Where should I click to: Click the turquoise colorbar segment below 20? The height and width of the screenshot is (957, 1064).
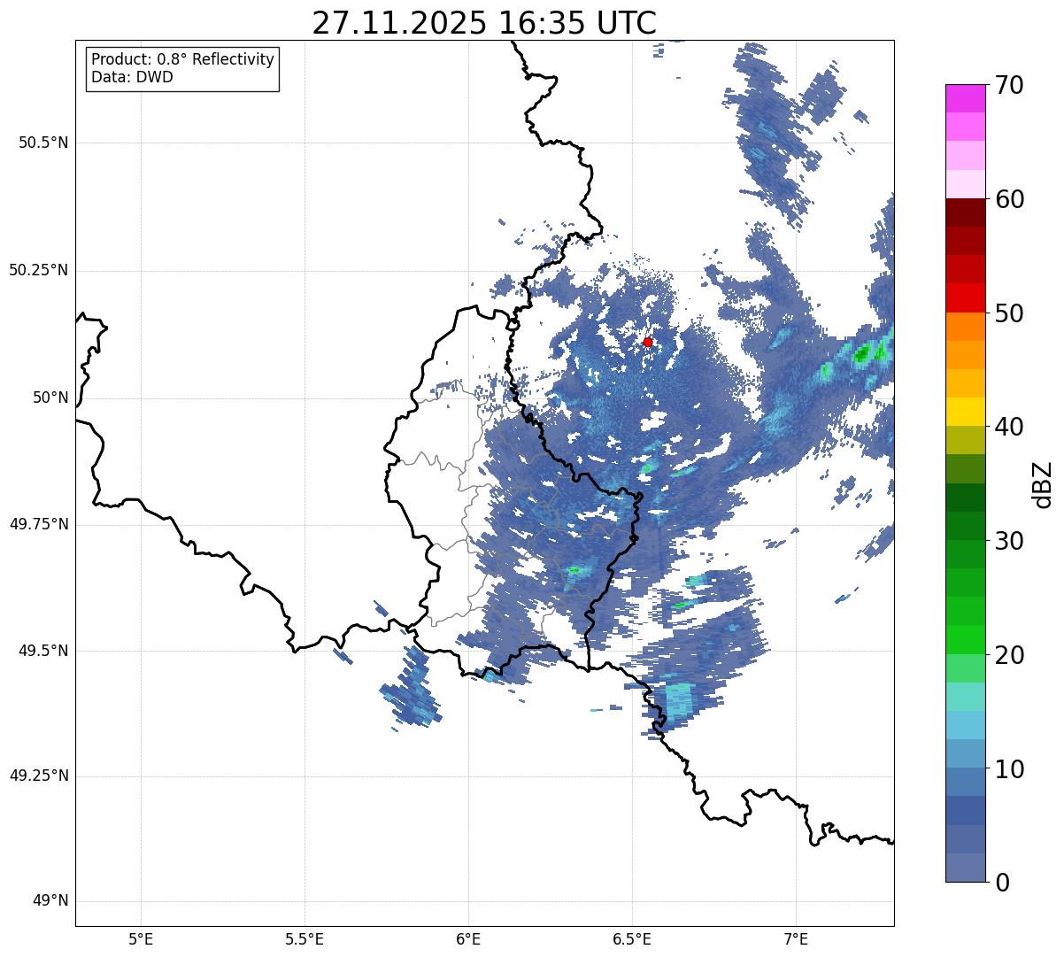pyautogui.click(x=965, y=697)
